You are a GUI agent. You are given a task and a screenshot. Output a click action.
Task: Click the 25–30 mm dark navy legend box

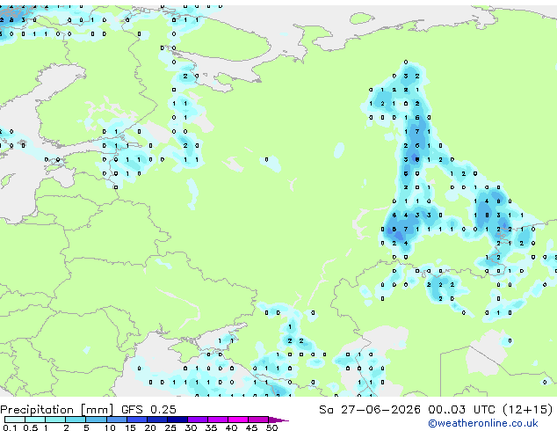click(177, 420)
